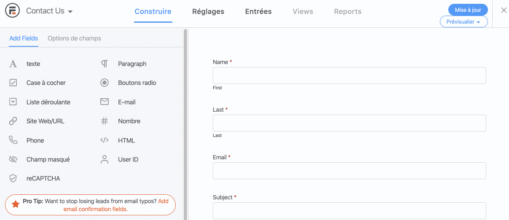
Task: Click the Boutons radio label
Action: click(x=137, y=83)
